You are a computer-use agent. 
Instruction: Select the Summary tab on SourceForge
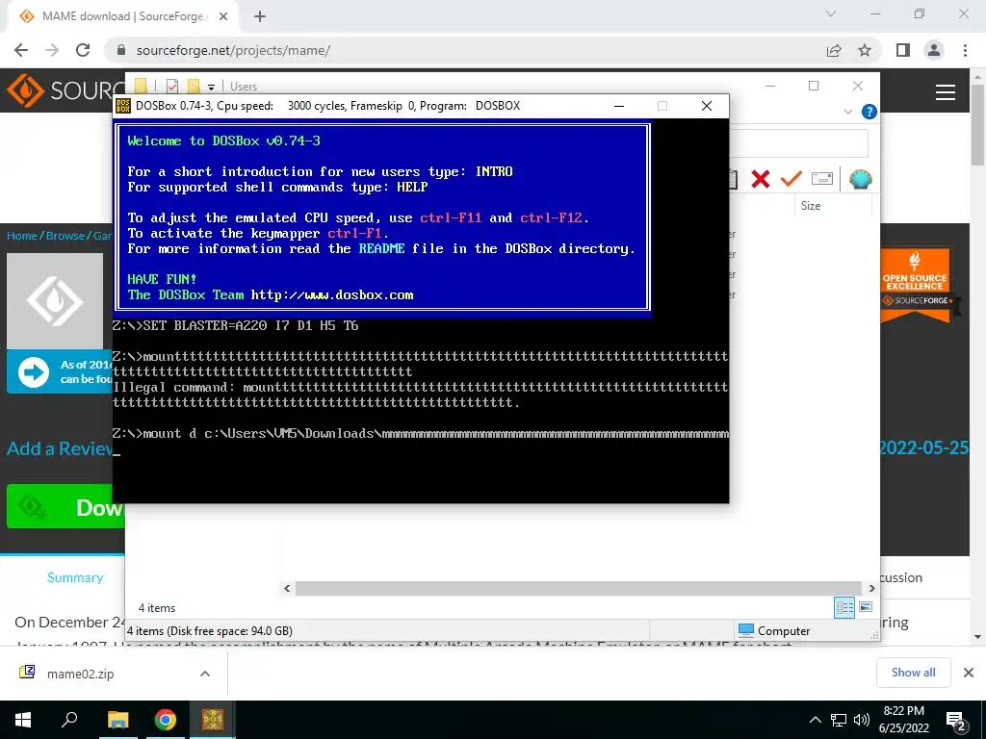(x=75, y=577)
